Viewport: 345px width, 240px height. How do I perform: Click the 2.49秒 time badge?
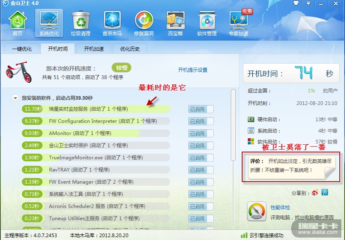[32, 145]
